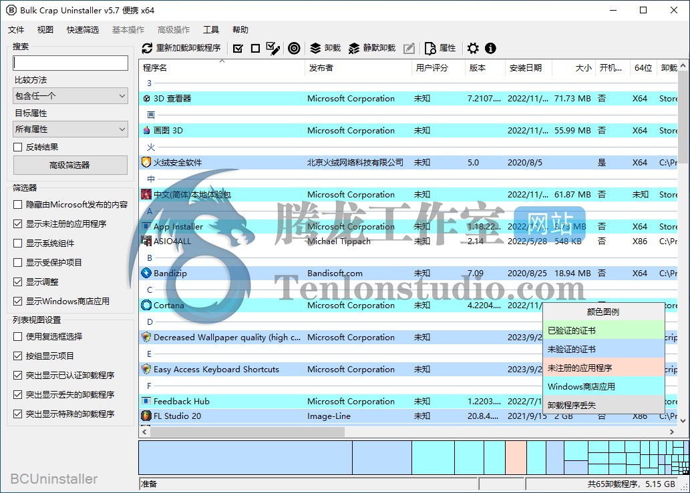Click the App Installer row icon
The image size is (690, 493).
click(146, 226)
